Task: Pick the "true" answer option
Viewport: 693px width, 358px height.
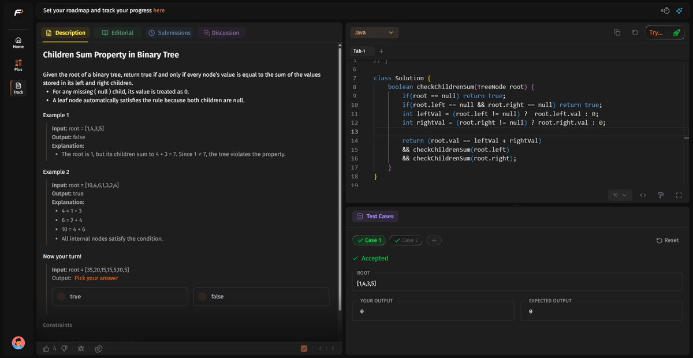Action: pos(120,297)
